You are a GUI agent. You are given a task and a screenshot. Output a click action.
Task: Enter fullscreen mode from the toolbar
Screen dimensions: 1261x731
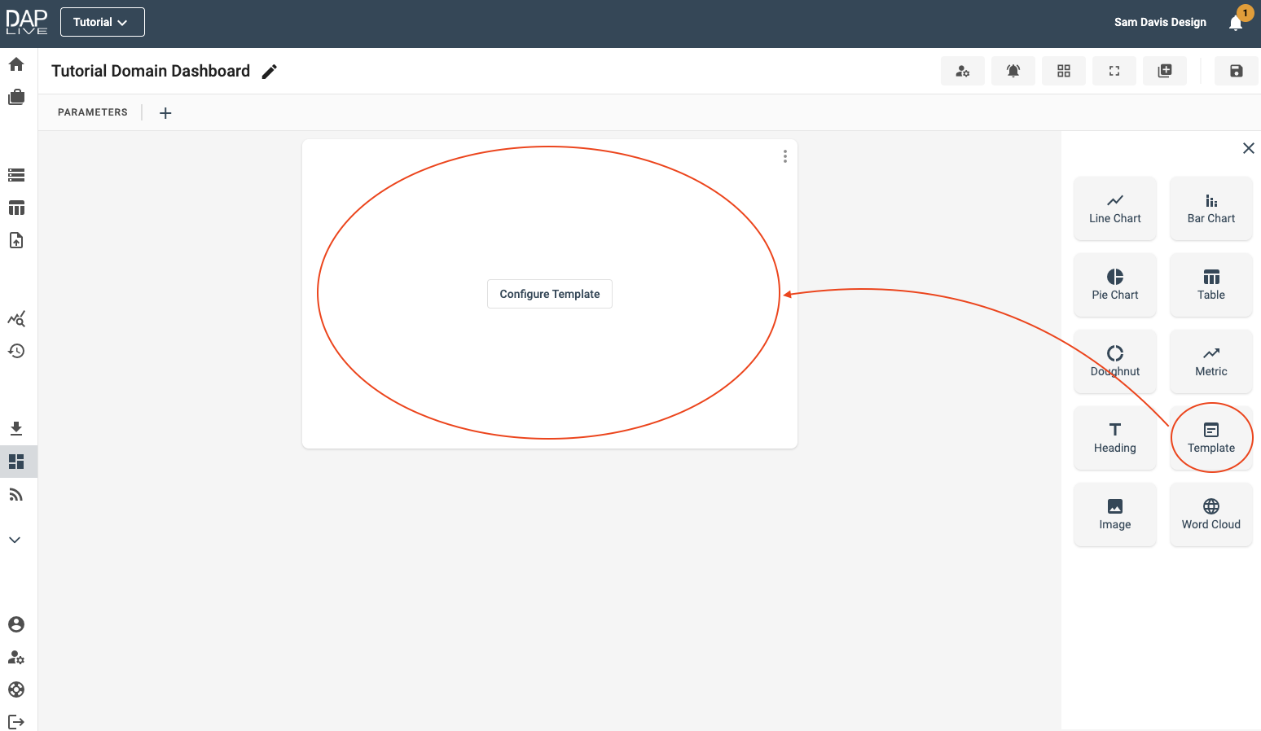click(x=1114, y=71)
